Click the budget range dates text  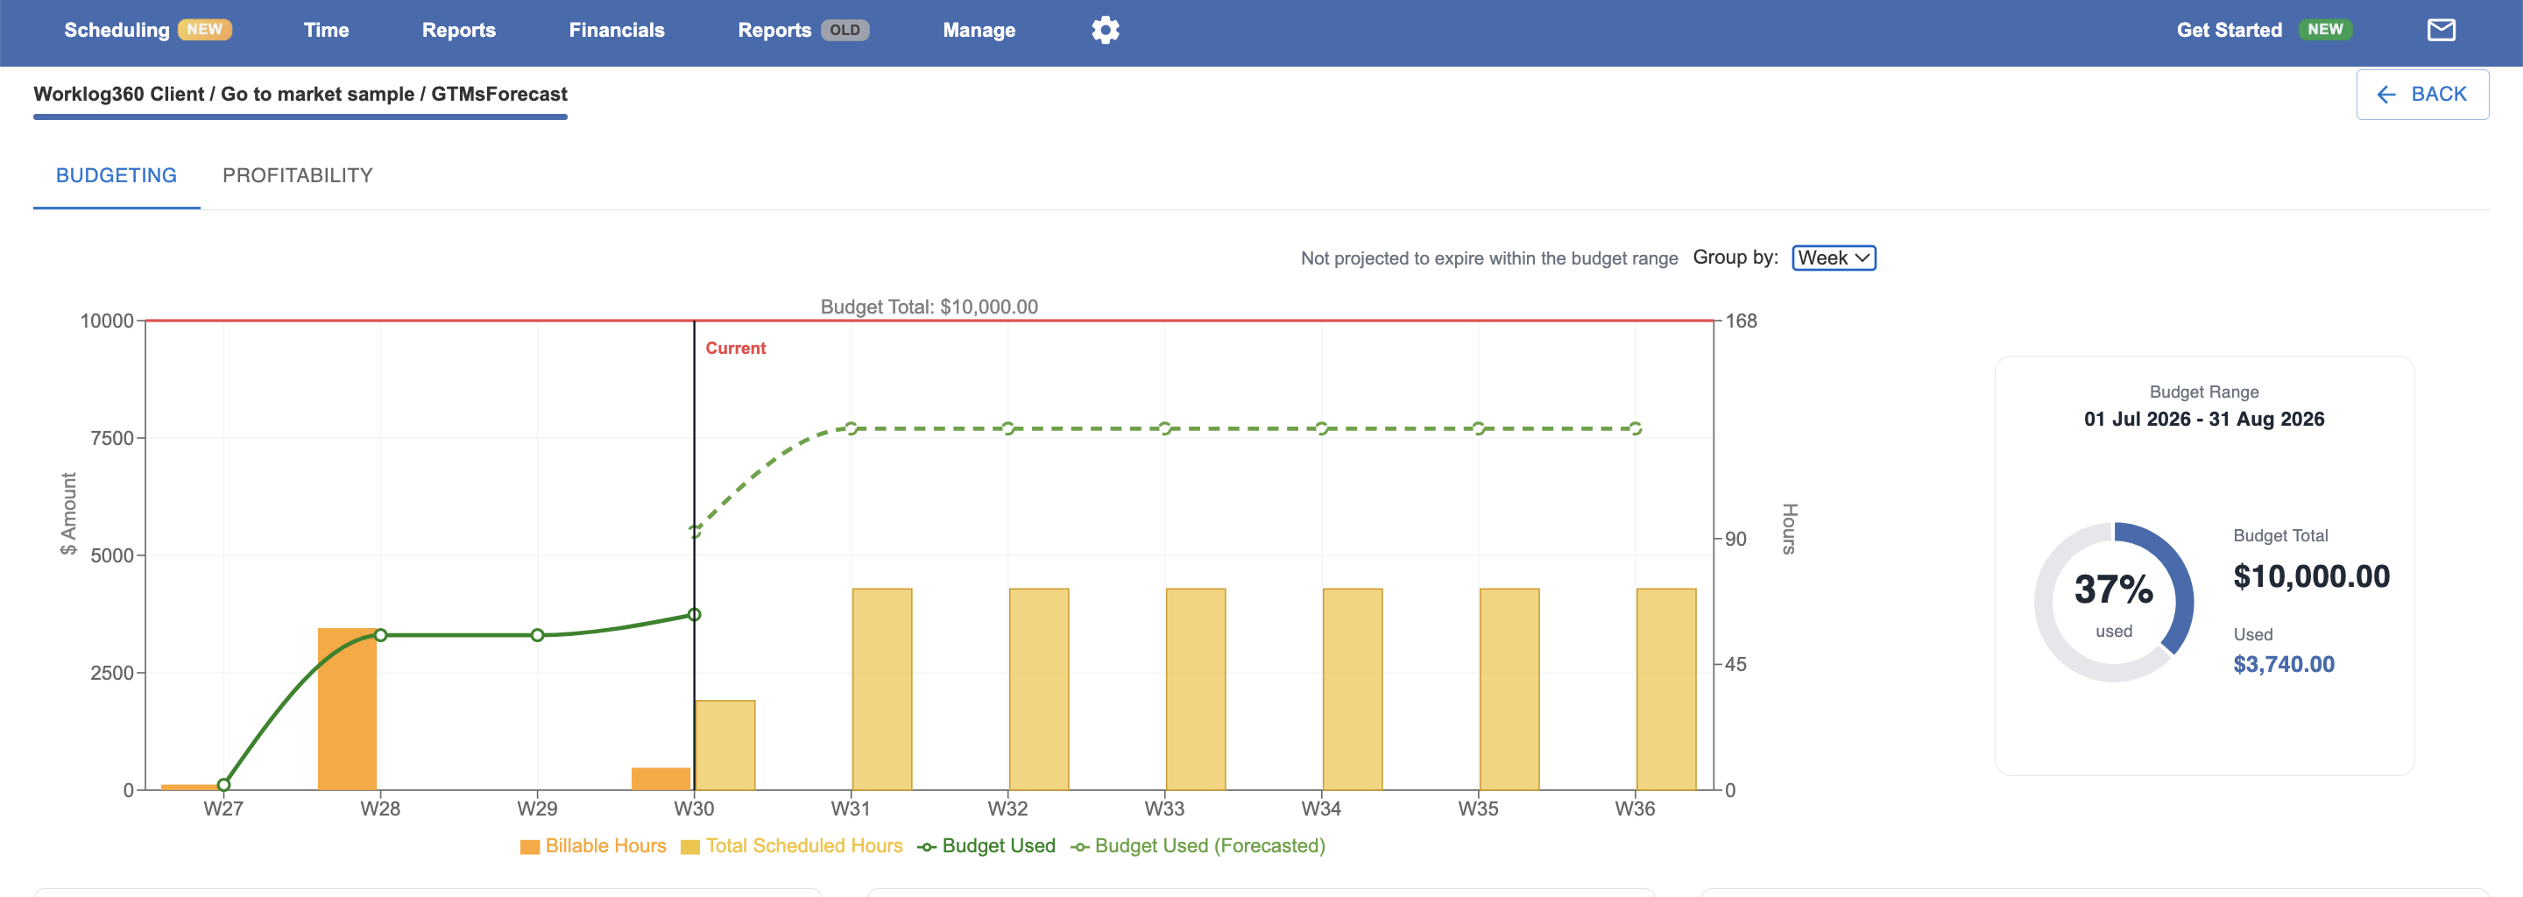[x=2204, y=419]
